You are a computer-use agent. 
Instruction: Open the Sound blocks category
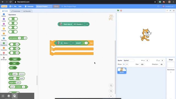coord(4,25)
